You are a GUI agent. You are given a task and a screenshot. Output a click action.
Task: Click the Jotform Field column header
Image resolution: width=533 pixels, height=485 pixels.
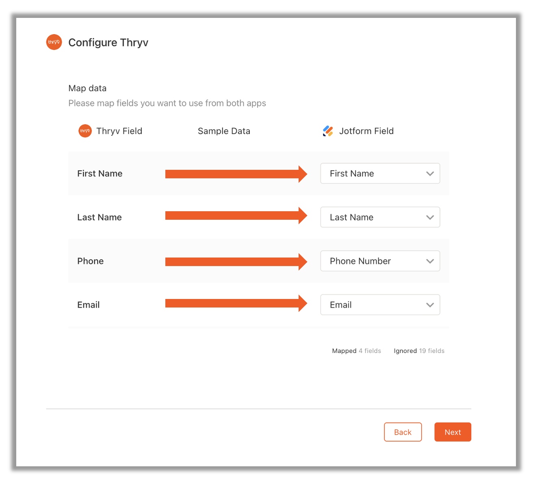366,131
